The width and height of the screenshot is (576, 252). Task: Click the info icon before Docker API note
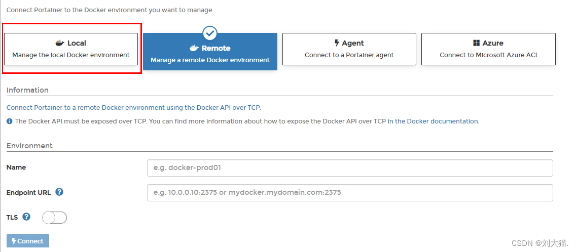pos(10,121)
